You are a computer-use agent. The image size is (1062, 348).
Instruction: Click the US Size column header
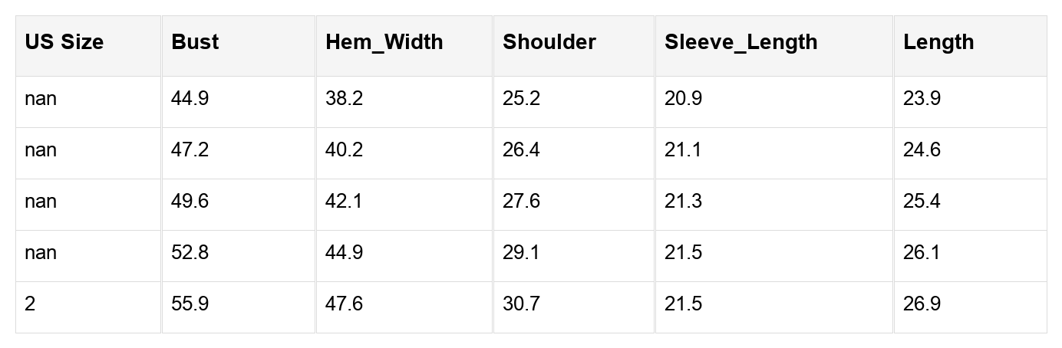coord(64,42)
